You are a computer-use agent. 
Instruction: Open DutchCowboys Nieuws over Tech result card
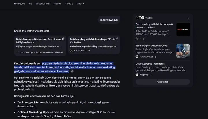click(40, 45)
